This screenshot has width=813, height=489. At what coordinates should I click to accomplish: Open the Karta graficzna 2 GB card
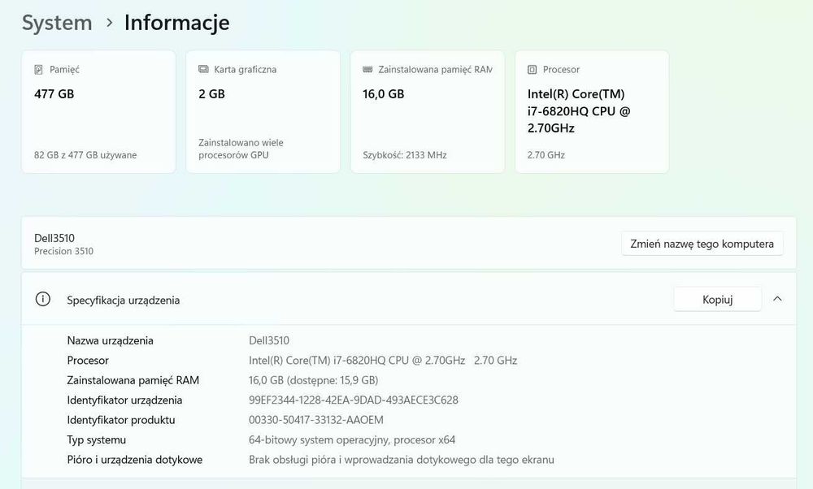coord(263,112)
